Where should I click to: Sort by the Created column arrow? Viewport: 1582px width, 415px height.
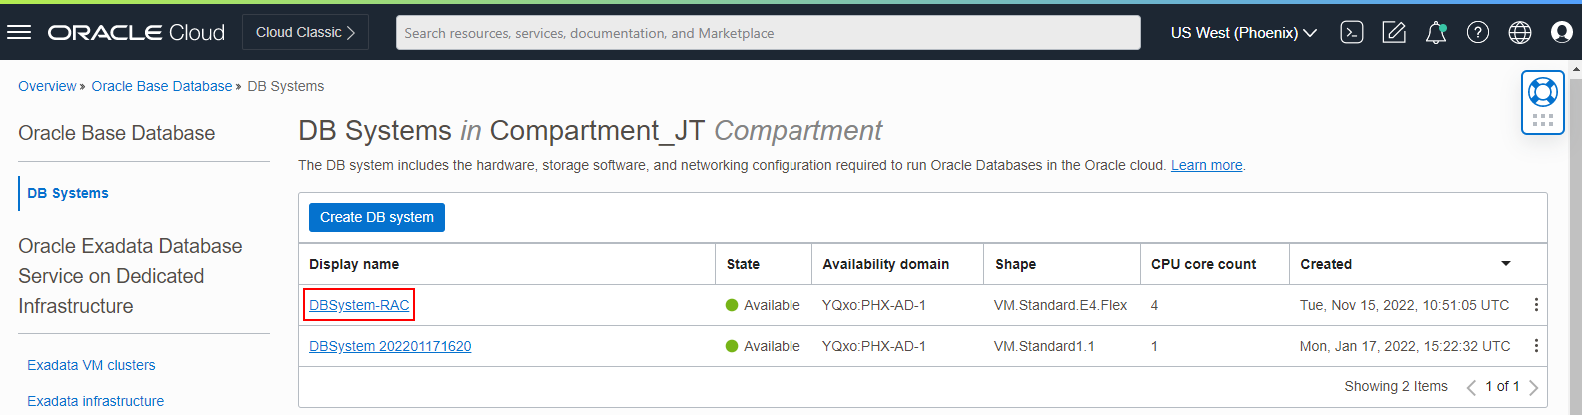[1506, 264]
